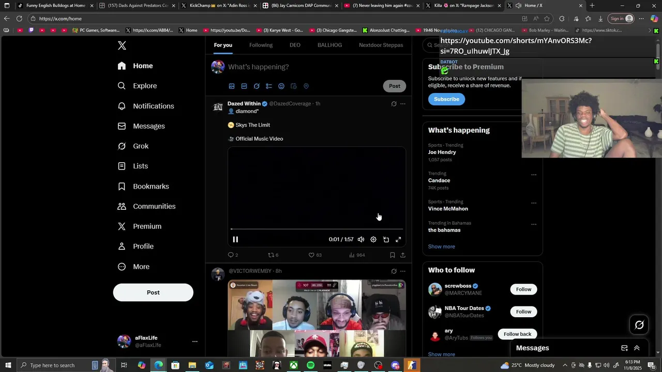The width and height of the screenshot is (662, 372).
Task: Follow screwboss
Action: [x=523, y=289]
